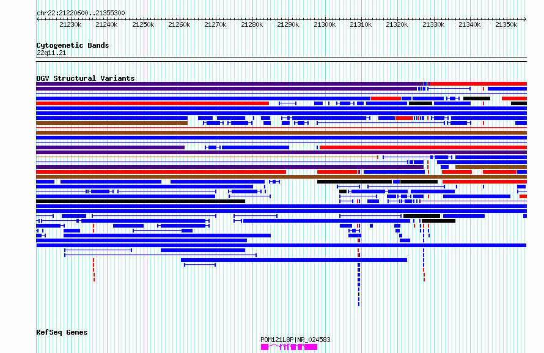
Task: Select the magenta POM121L8P gene glyph
Action: [x=289, y=347]
